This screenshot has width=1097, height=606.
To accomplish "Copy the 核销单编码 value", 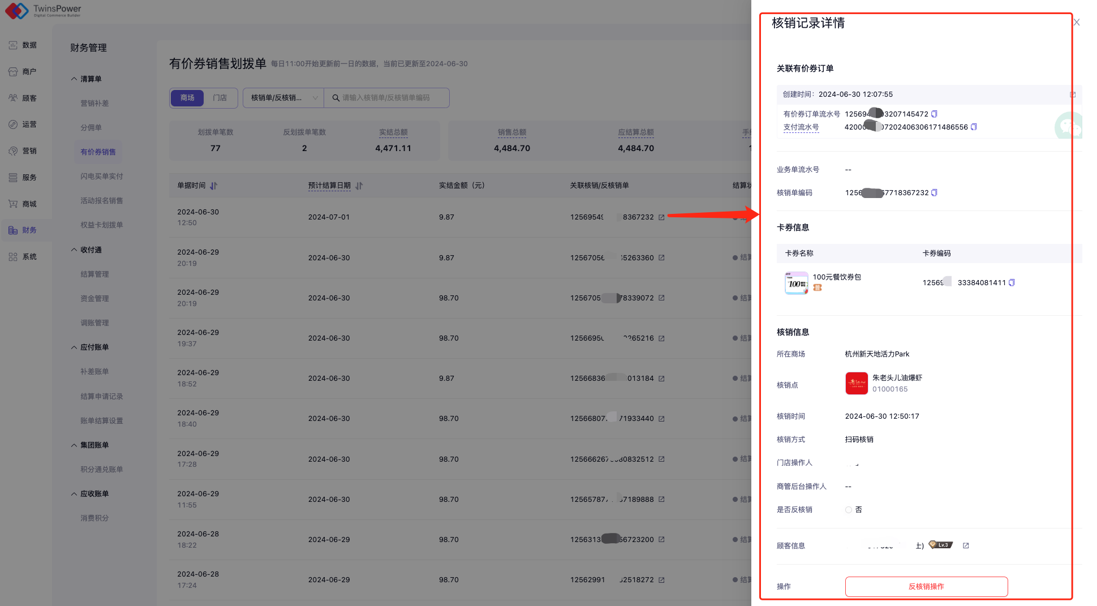I will [x=934, y=193].
